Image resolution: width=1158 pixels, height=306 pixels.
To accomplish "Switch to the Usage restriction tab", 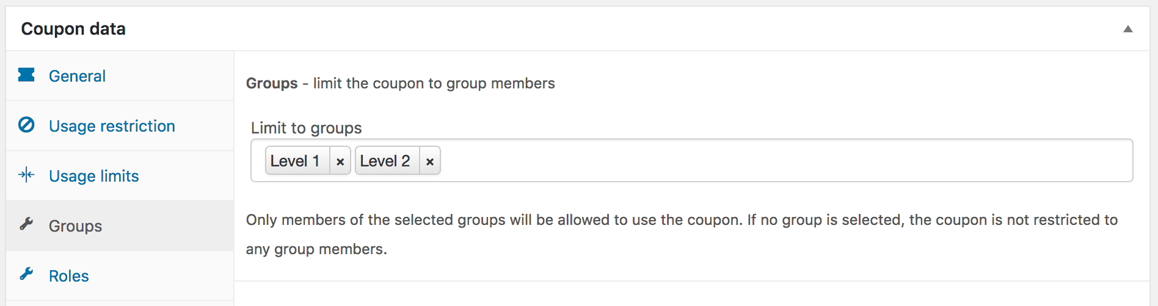I will tap(112, 126).
